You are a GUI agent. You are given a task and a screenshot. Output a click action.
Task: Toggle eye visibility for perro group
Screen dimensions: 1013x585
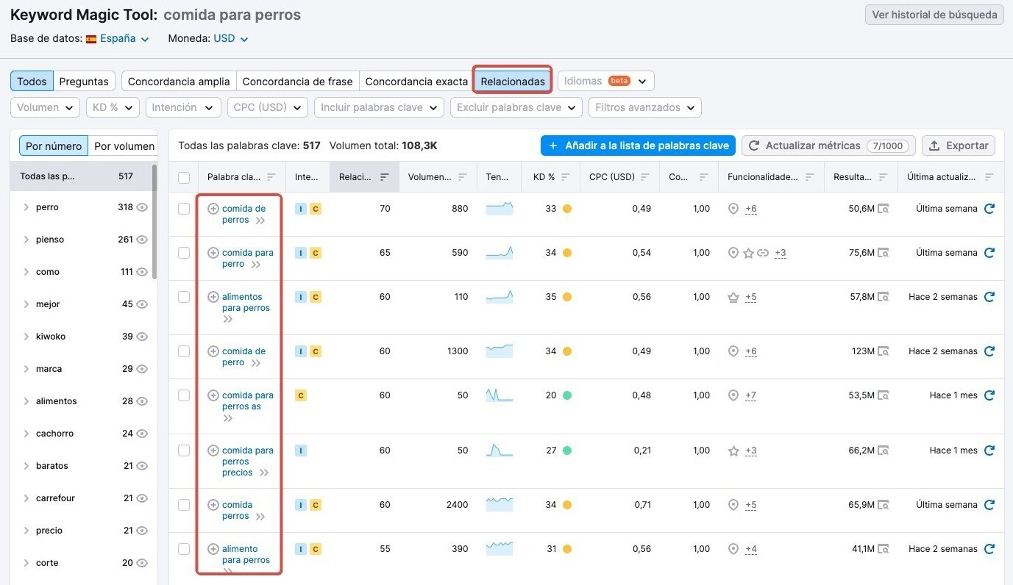click(x=142, y=207)
